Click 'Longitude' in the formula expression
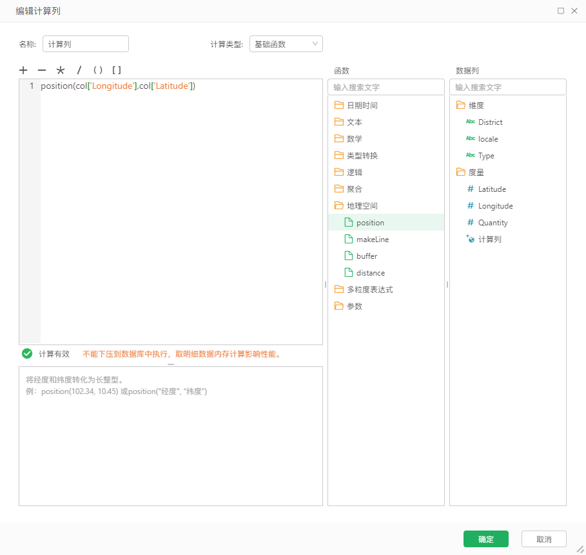Image resolution: width=586 pixels, height=555 pixels. (112, 86)
